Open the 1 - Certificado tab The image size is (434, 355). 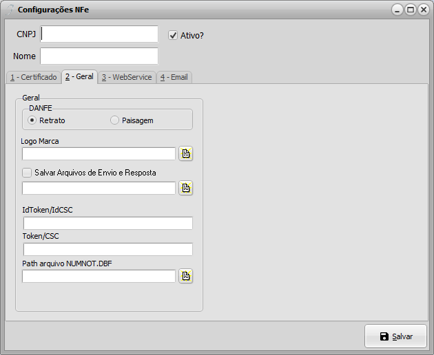coord(34,77)
